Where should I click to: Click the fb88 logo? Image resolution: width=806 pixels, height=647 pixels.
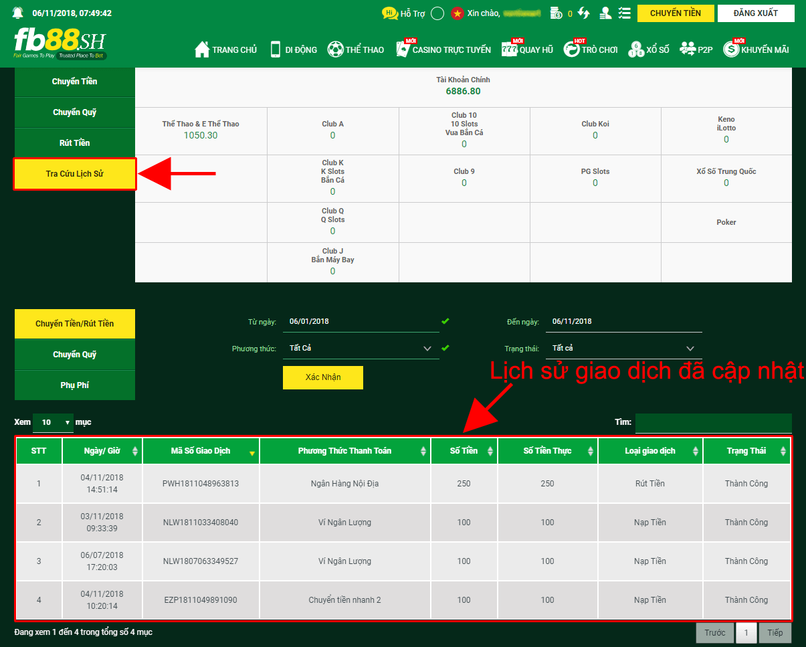[60, 44]
